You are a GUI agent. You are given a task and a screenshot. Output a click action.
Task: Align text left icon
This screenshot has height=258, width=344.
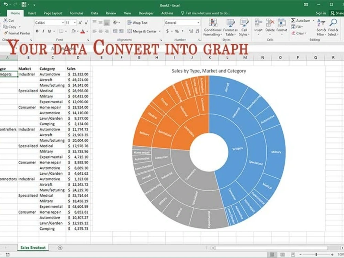(x=94, y=31)
